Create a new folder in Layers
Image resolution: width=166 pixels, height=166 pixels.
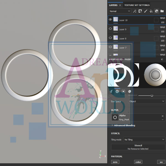pyautogui.click(x=162, y=11)
